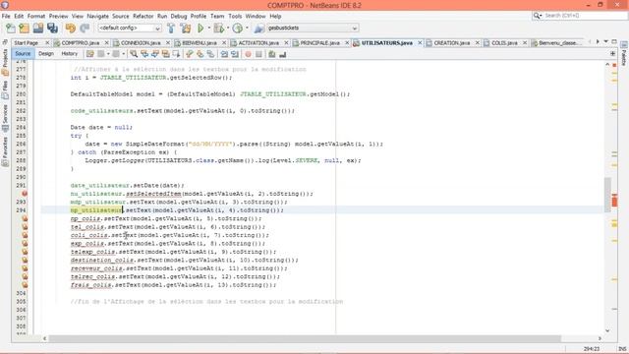The height and width of the screenshot is (354, 629).
Task: Click the Redo arrow icon
Action: click(85, 29)
